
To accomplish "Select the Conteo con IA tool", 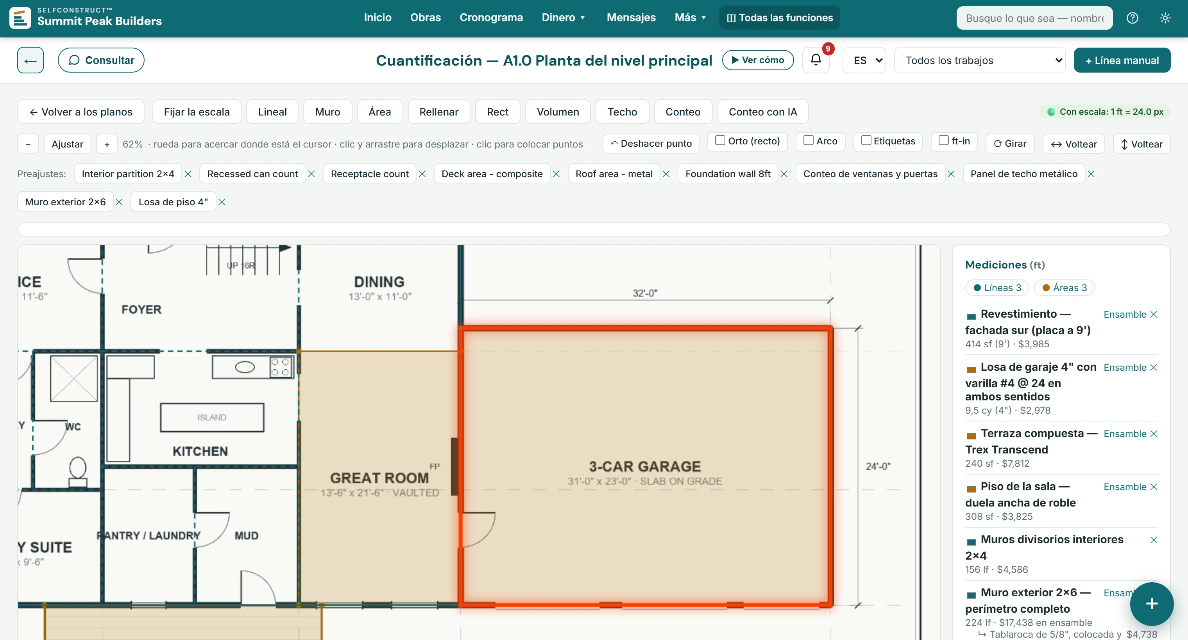I will (x=763, y=112).
